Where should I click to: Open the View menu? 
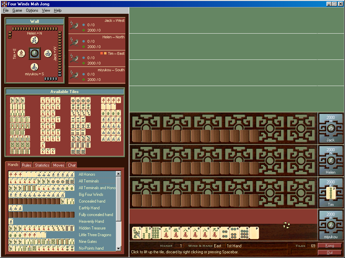coord(46,10)
